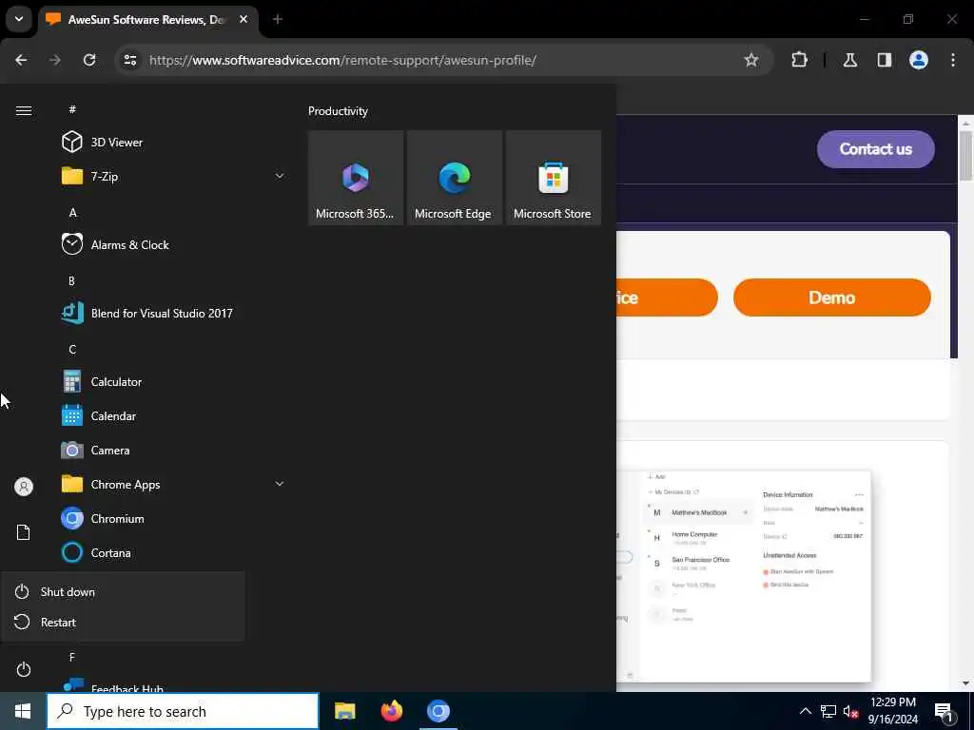Viewport: 974px width, 730px height.
Task: Open File Explorer from the taskbar
Action: tap(344, 711)
